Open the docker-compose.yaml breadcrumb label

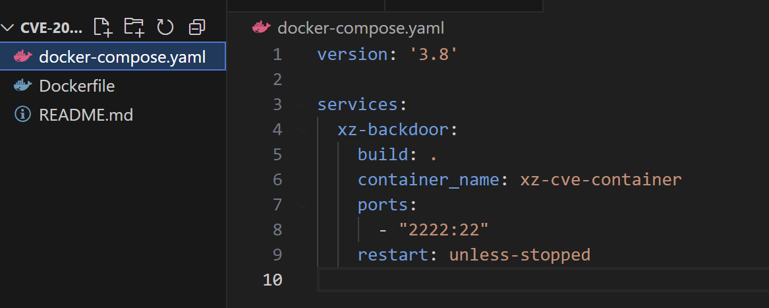tap(360, 28)
